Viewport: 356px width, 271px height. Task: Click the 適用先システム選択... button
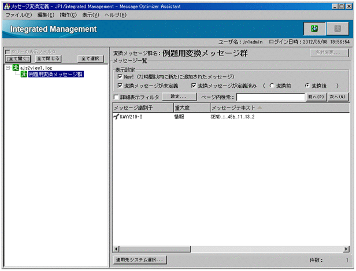pos(140,260)
